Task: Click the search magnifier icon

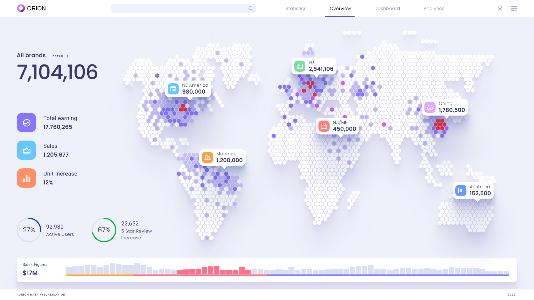Action: [x=250, y=8]
